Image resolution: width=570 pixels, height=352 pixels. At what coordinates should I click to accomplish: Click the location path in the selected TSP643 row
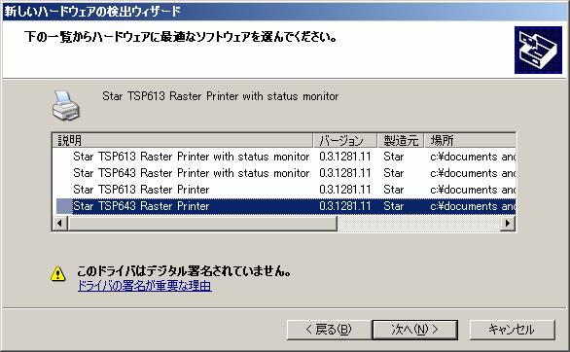tap(472, 206)
